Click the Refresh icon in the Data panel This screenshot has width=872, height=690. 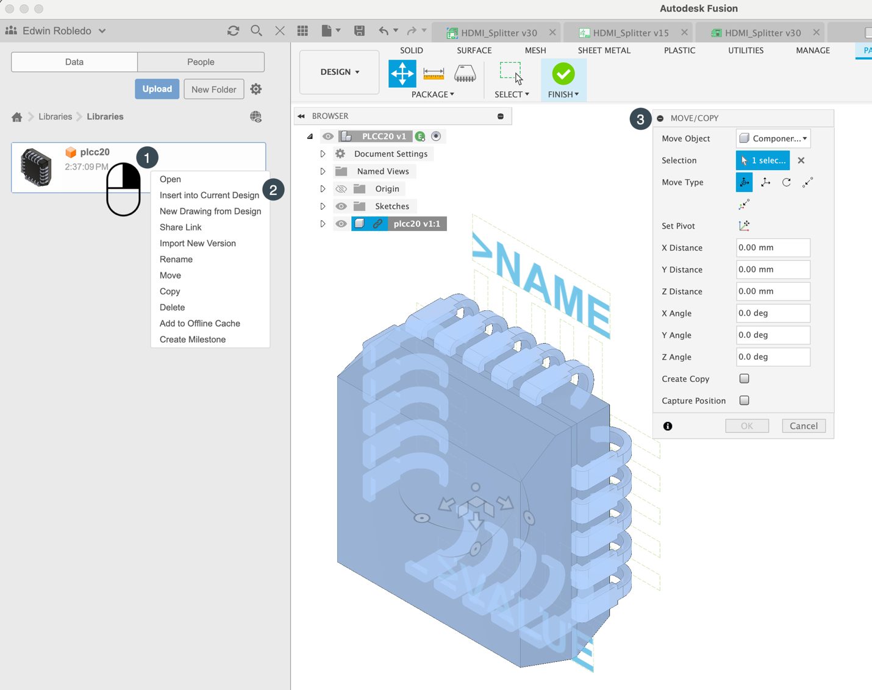pos(233,30)
